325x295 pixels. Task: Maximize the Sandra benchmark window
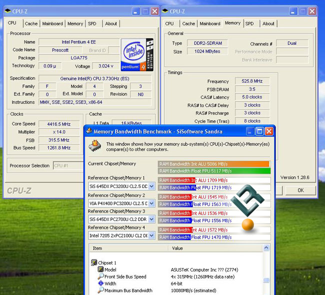click(259, 131)
